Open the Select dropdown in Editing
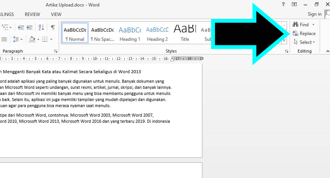 (304, 42)
